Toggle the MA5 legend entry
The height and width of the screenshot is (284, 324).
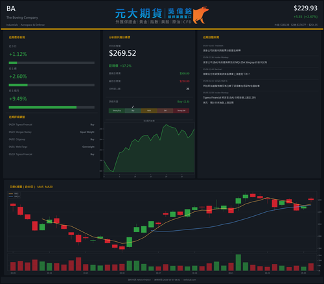click(x=14, y=194)
